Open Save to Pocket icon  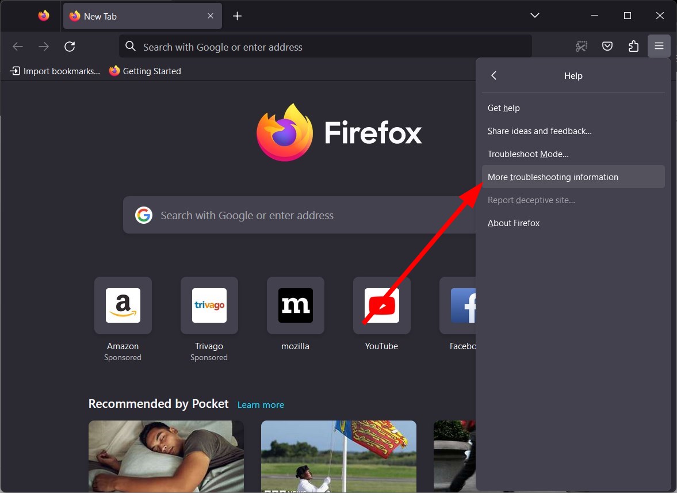[x=607, y=46]
